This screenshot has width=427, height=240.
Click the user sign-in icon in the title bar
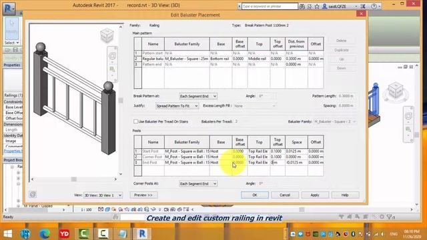(x=324, y=6)
